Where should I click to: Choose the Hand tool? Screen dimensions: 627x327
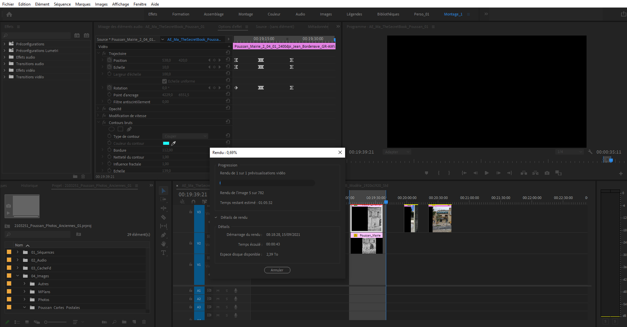coord(163,244)
